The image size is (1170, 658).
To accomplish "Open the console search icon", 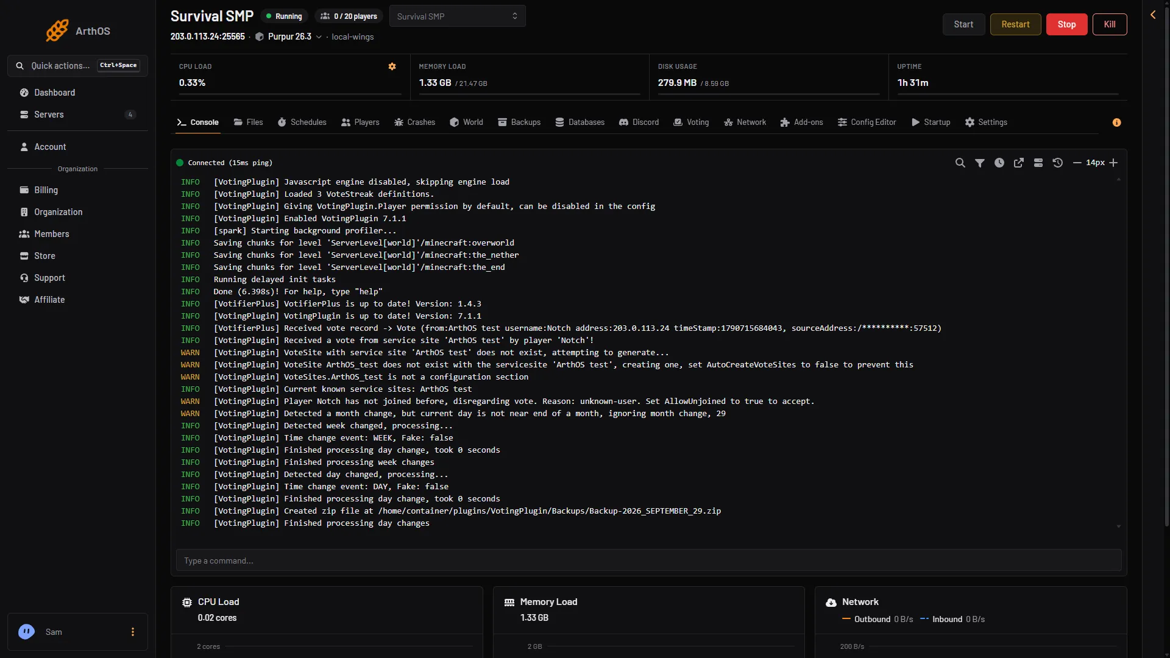I will (960, 163).
